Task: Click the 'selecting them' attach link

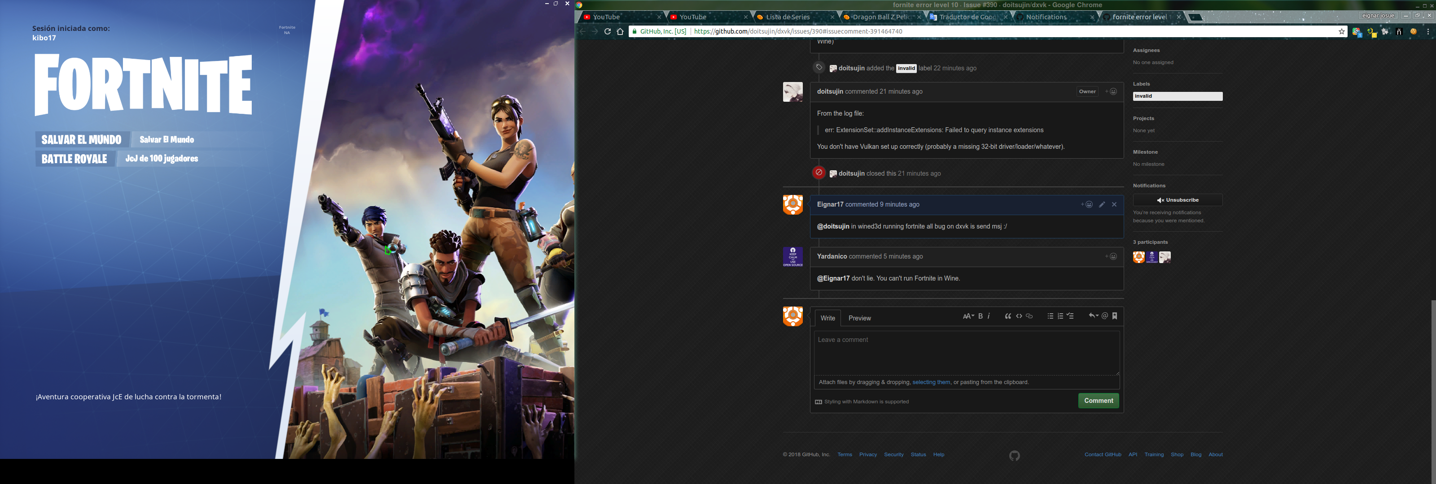Action: coord(931,382)
